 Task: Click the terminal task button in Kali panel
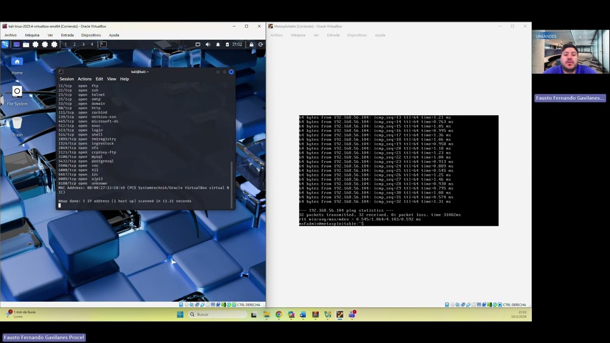click(x=103, y=44)
